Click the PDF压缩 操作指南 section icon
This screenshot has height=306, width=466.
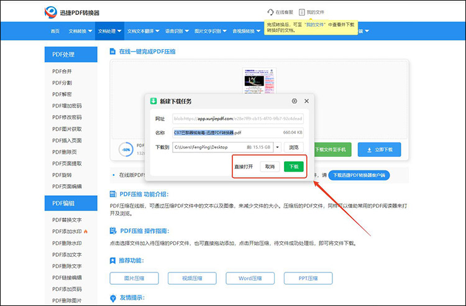[113, 231]
